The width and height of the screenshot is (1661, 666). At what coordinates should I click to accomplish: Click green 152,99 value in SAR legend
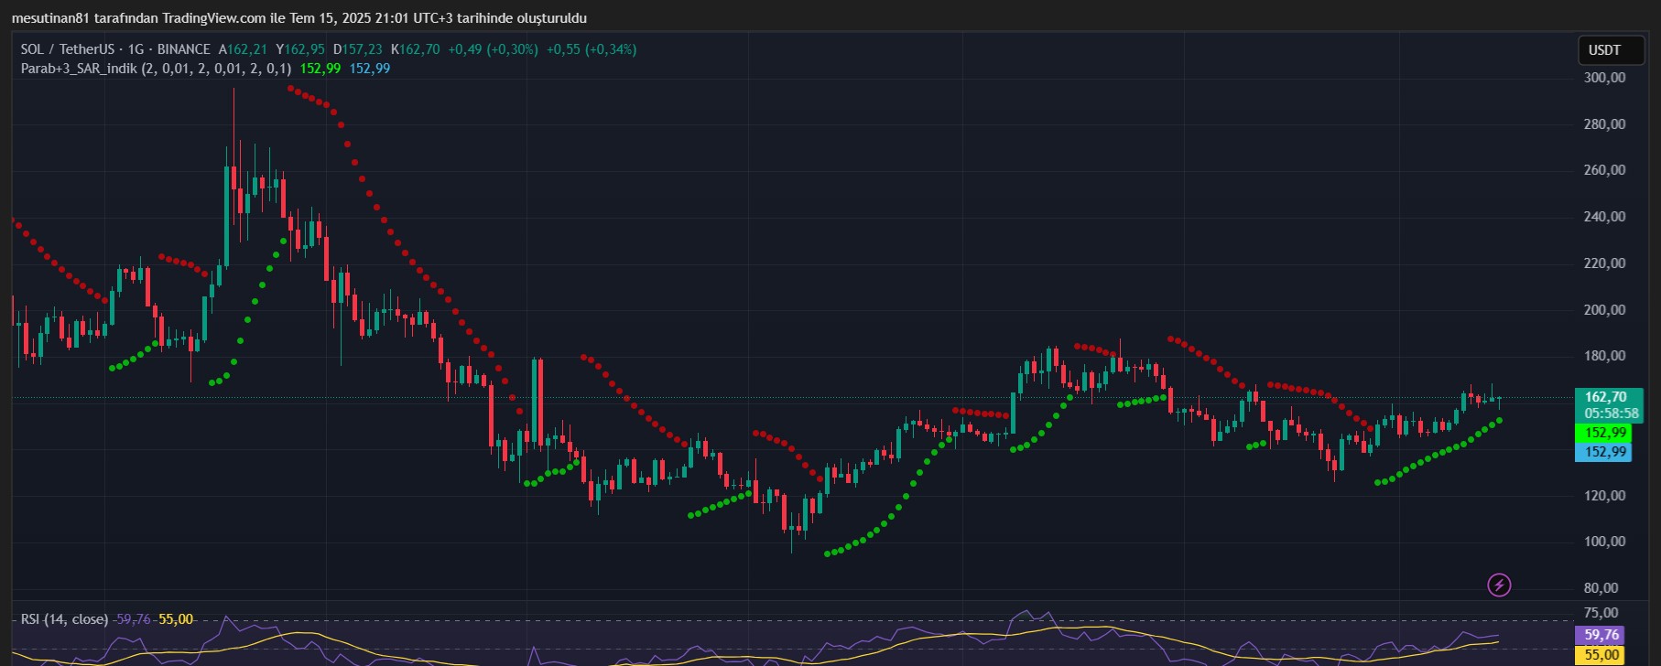click(320, 69)
